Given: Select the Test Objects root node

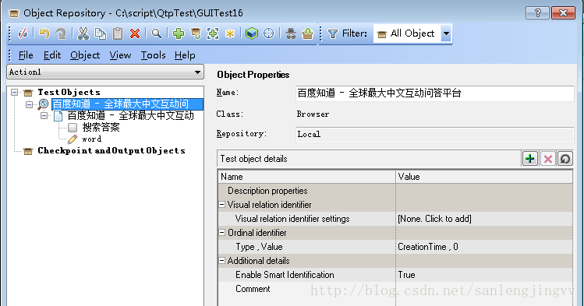Looking at the screenshot, I should (x=69, y=92).
